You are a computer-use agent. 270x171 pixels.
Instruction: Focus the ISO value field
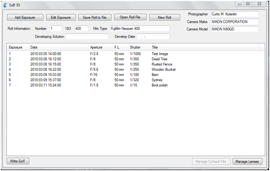click(x=81, y=29)
